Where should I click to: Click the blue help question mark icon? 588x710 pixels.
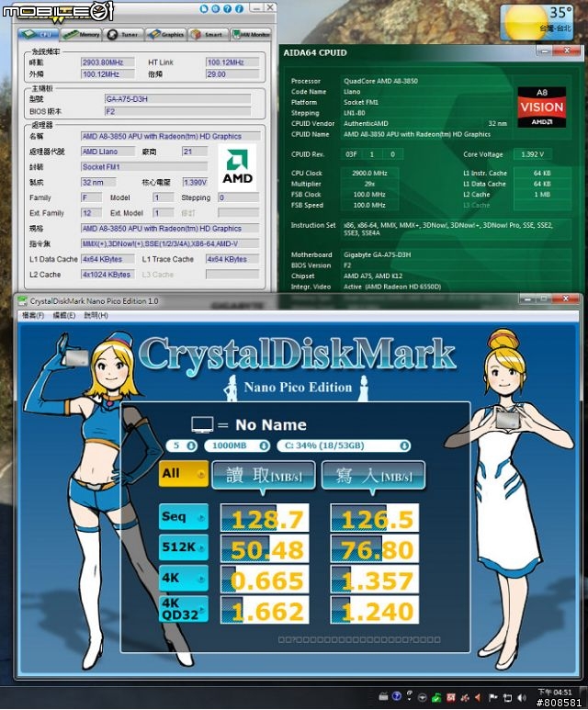228,8
